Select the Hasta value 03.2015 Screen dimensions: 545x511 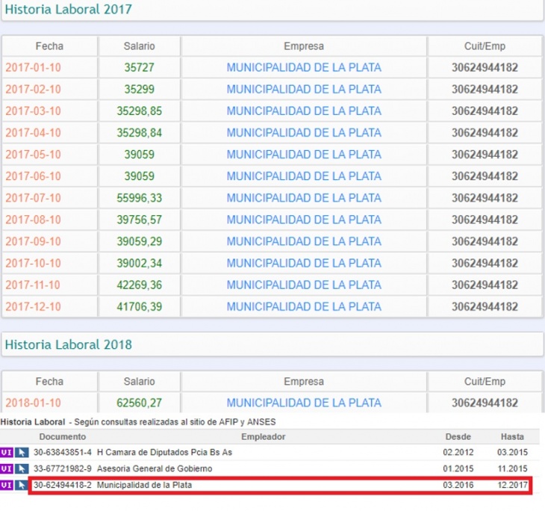[x=512, y=453]
